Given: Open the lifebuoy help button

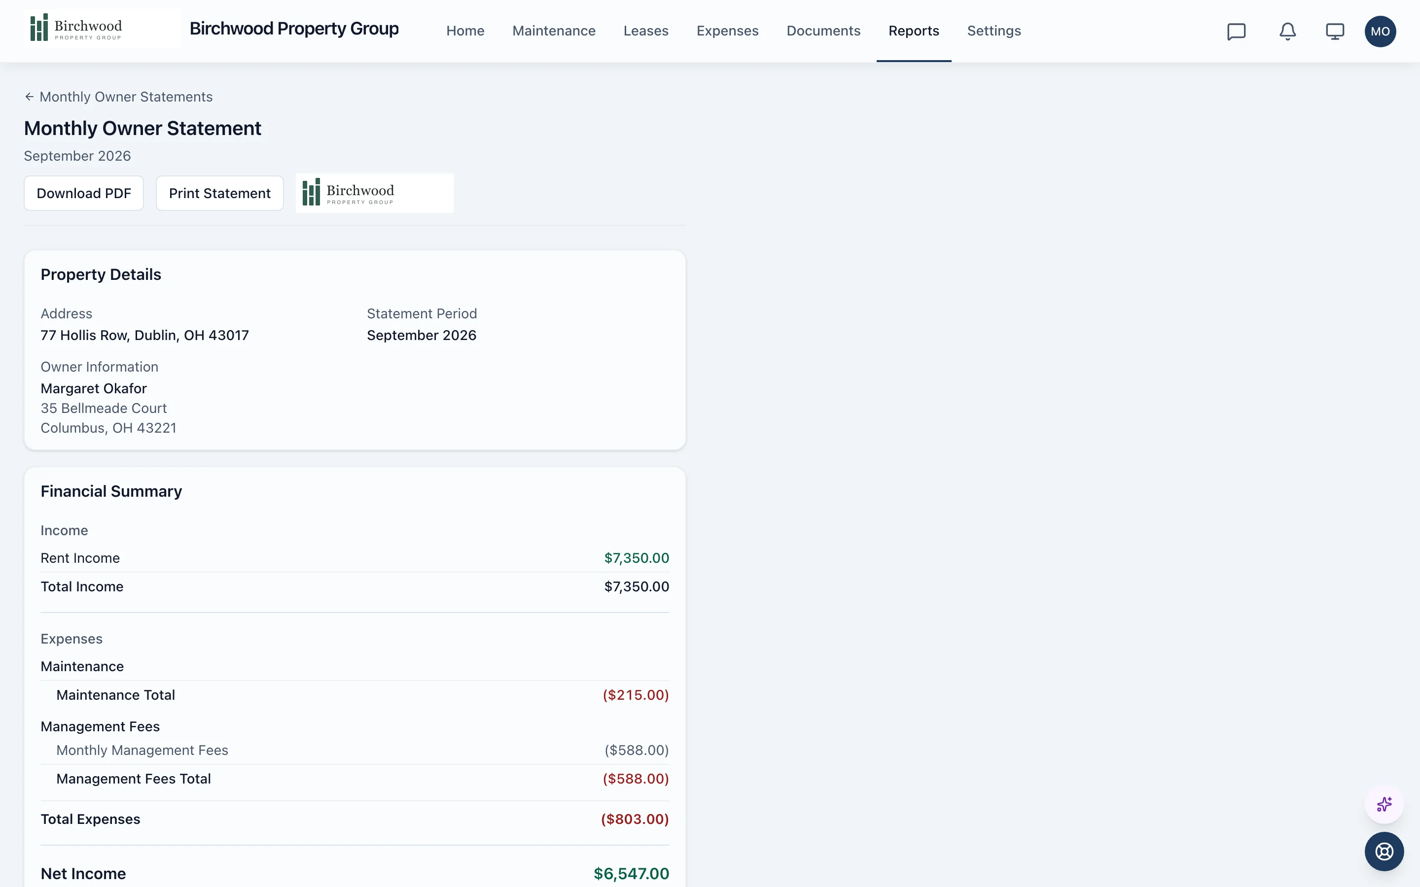Looking at the screenshot, I should [x=1384, y=851].
